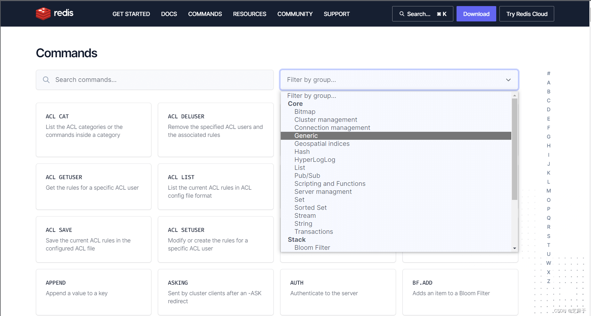Expand the Filter by group dropdown chevron

[x=508, y=80]
